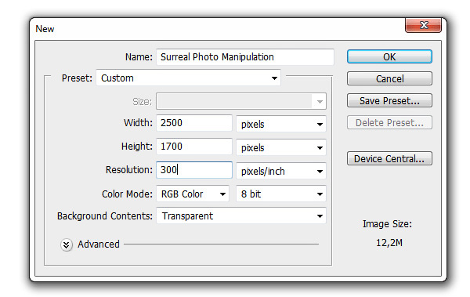The height and width of the screenshot is (297, 470).
Task: Open the 8 bit depth dropdown
Action: [x=281, y=194]
